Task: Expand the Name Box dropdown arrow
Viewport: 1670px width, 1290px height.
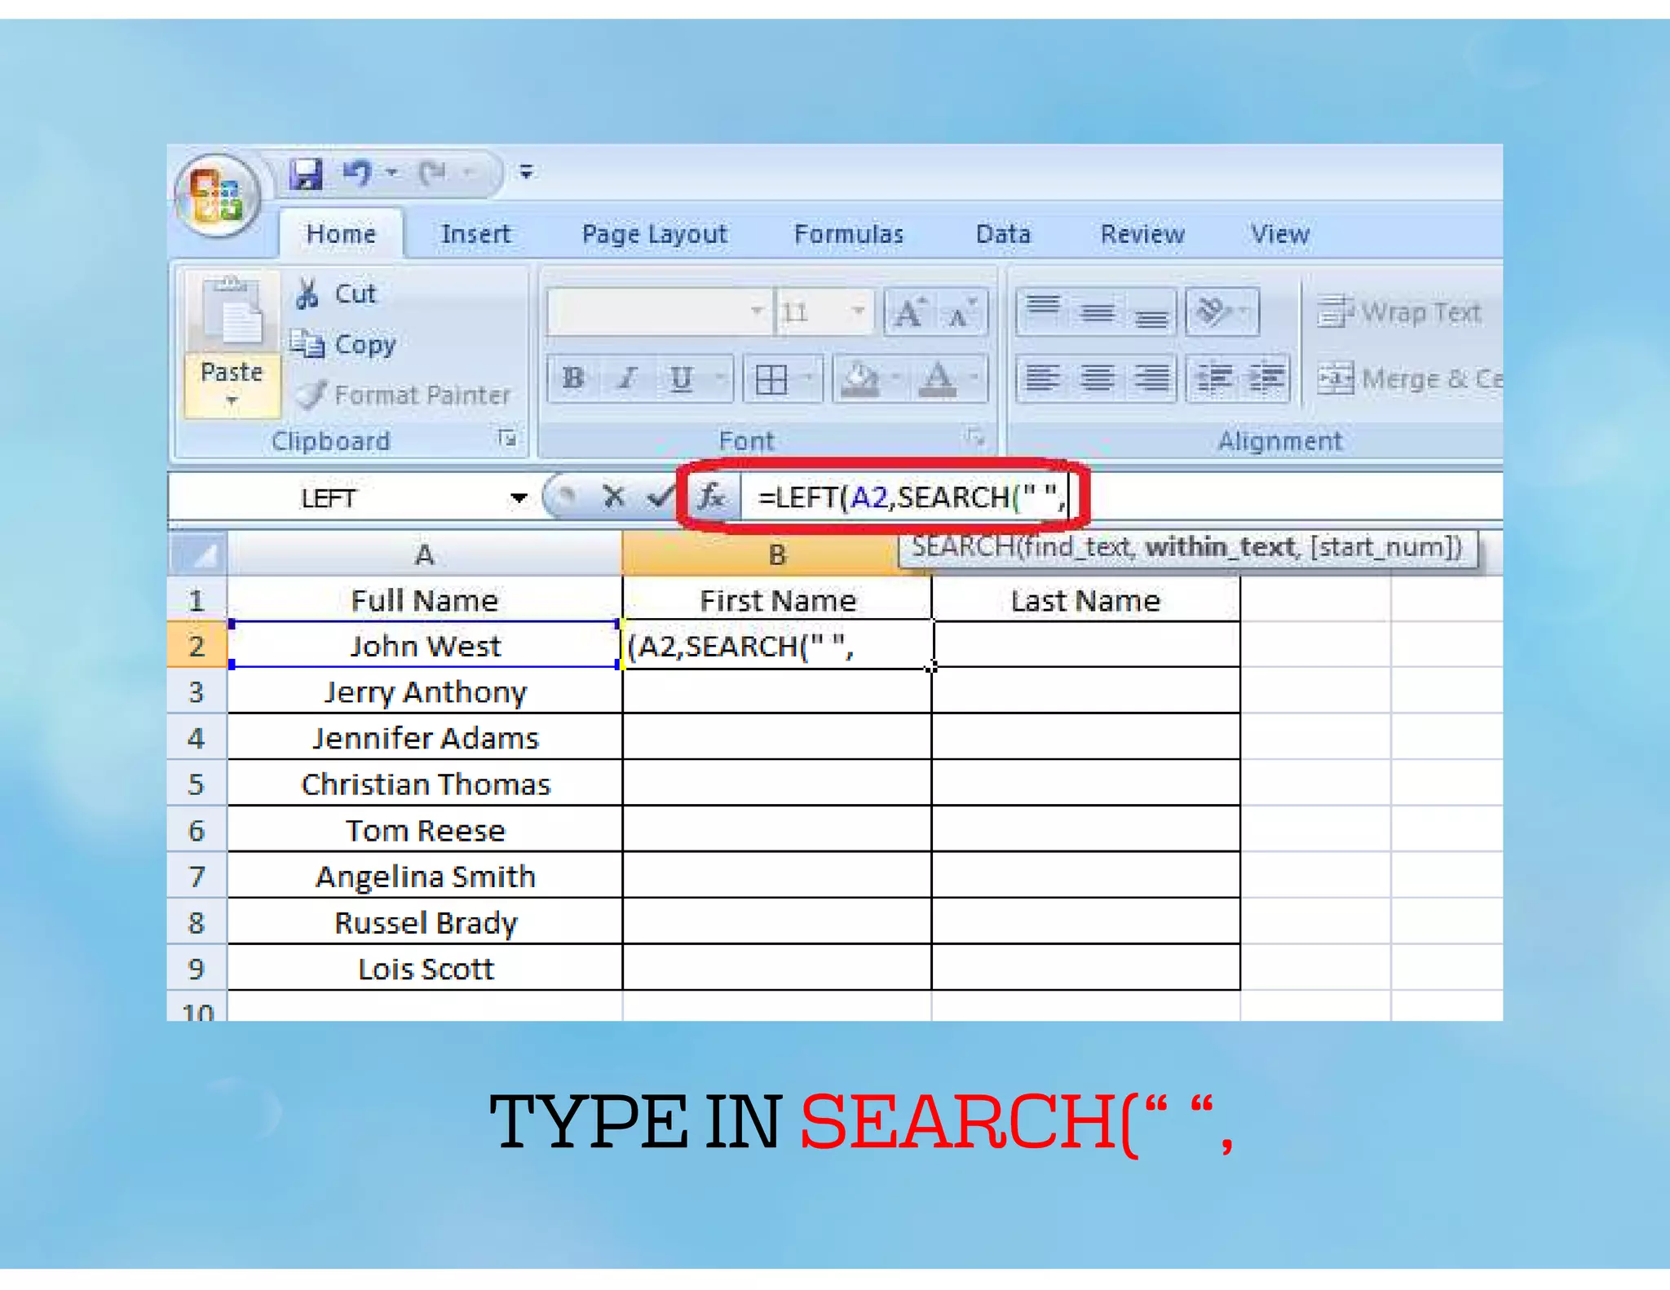Action: pos(518,497)
